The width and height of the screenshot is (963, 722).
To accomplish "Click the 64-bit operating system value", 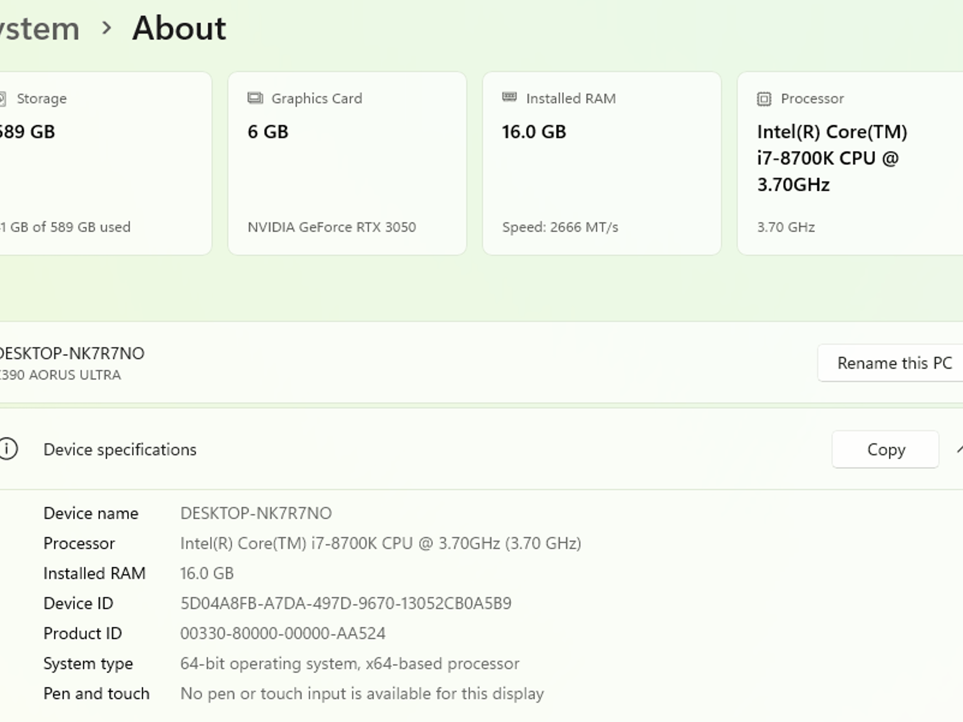I will [x=350, y=664].
